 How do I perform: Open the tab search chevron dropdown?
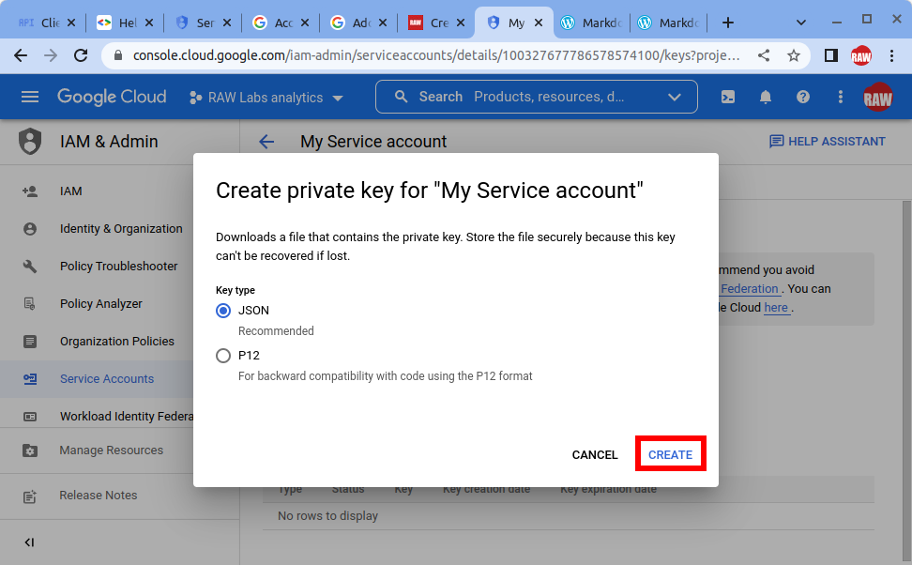tap(801, 23)
